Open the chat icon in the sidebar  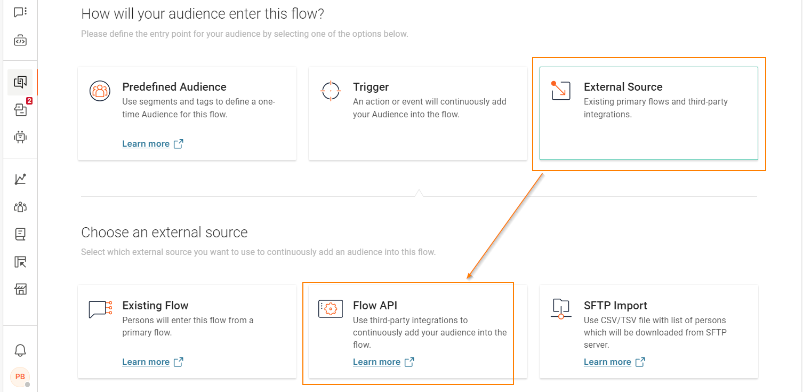point(20,12)
